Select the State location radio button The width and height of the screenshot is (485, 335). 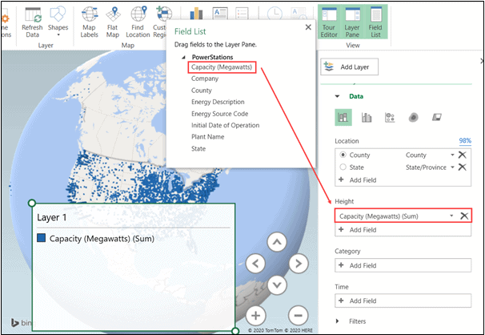tap(344, 167)
